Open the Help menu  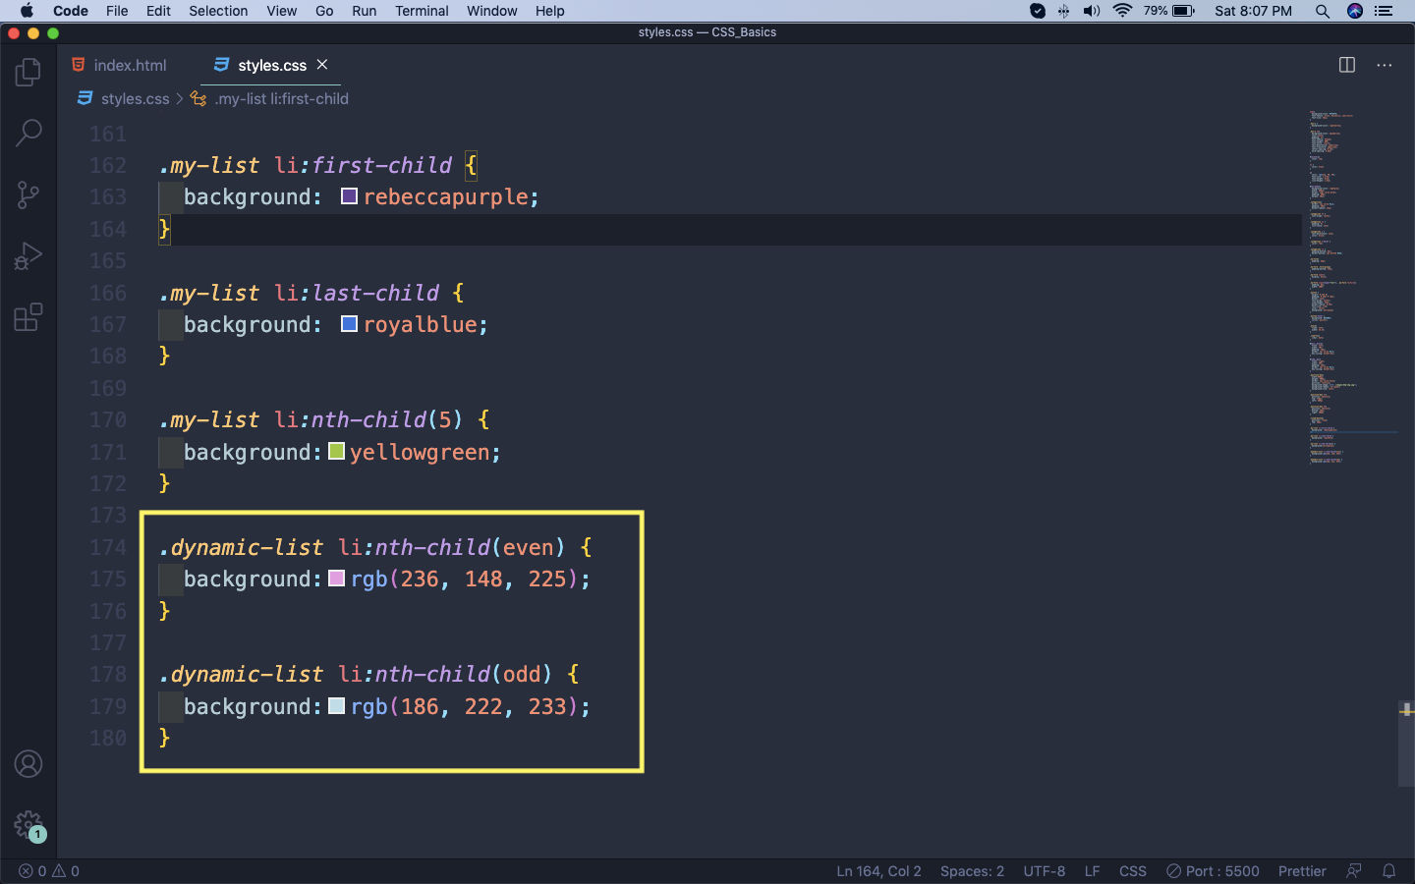click(x=549, y=11)
